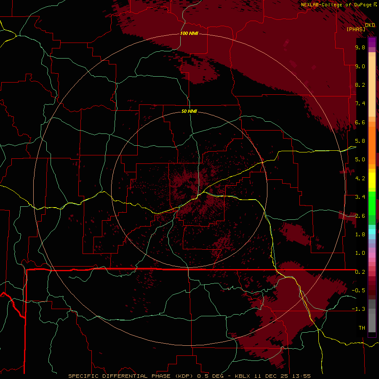Click the TH label on the color scale
Screen dimensions: 379x379
point(362,328)
